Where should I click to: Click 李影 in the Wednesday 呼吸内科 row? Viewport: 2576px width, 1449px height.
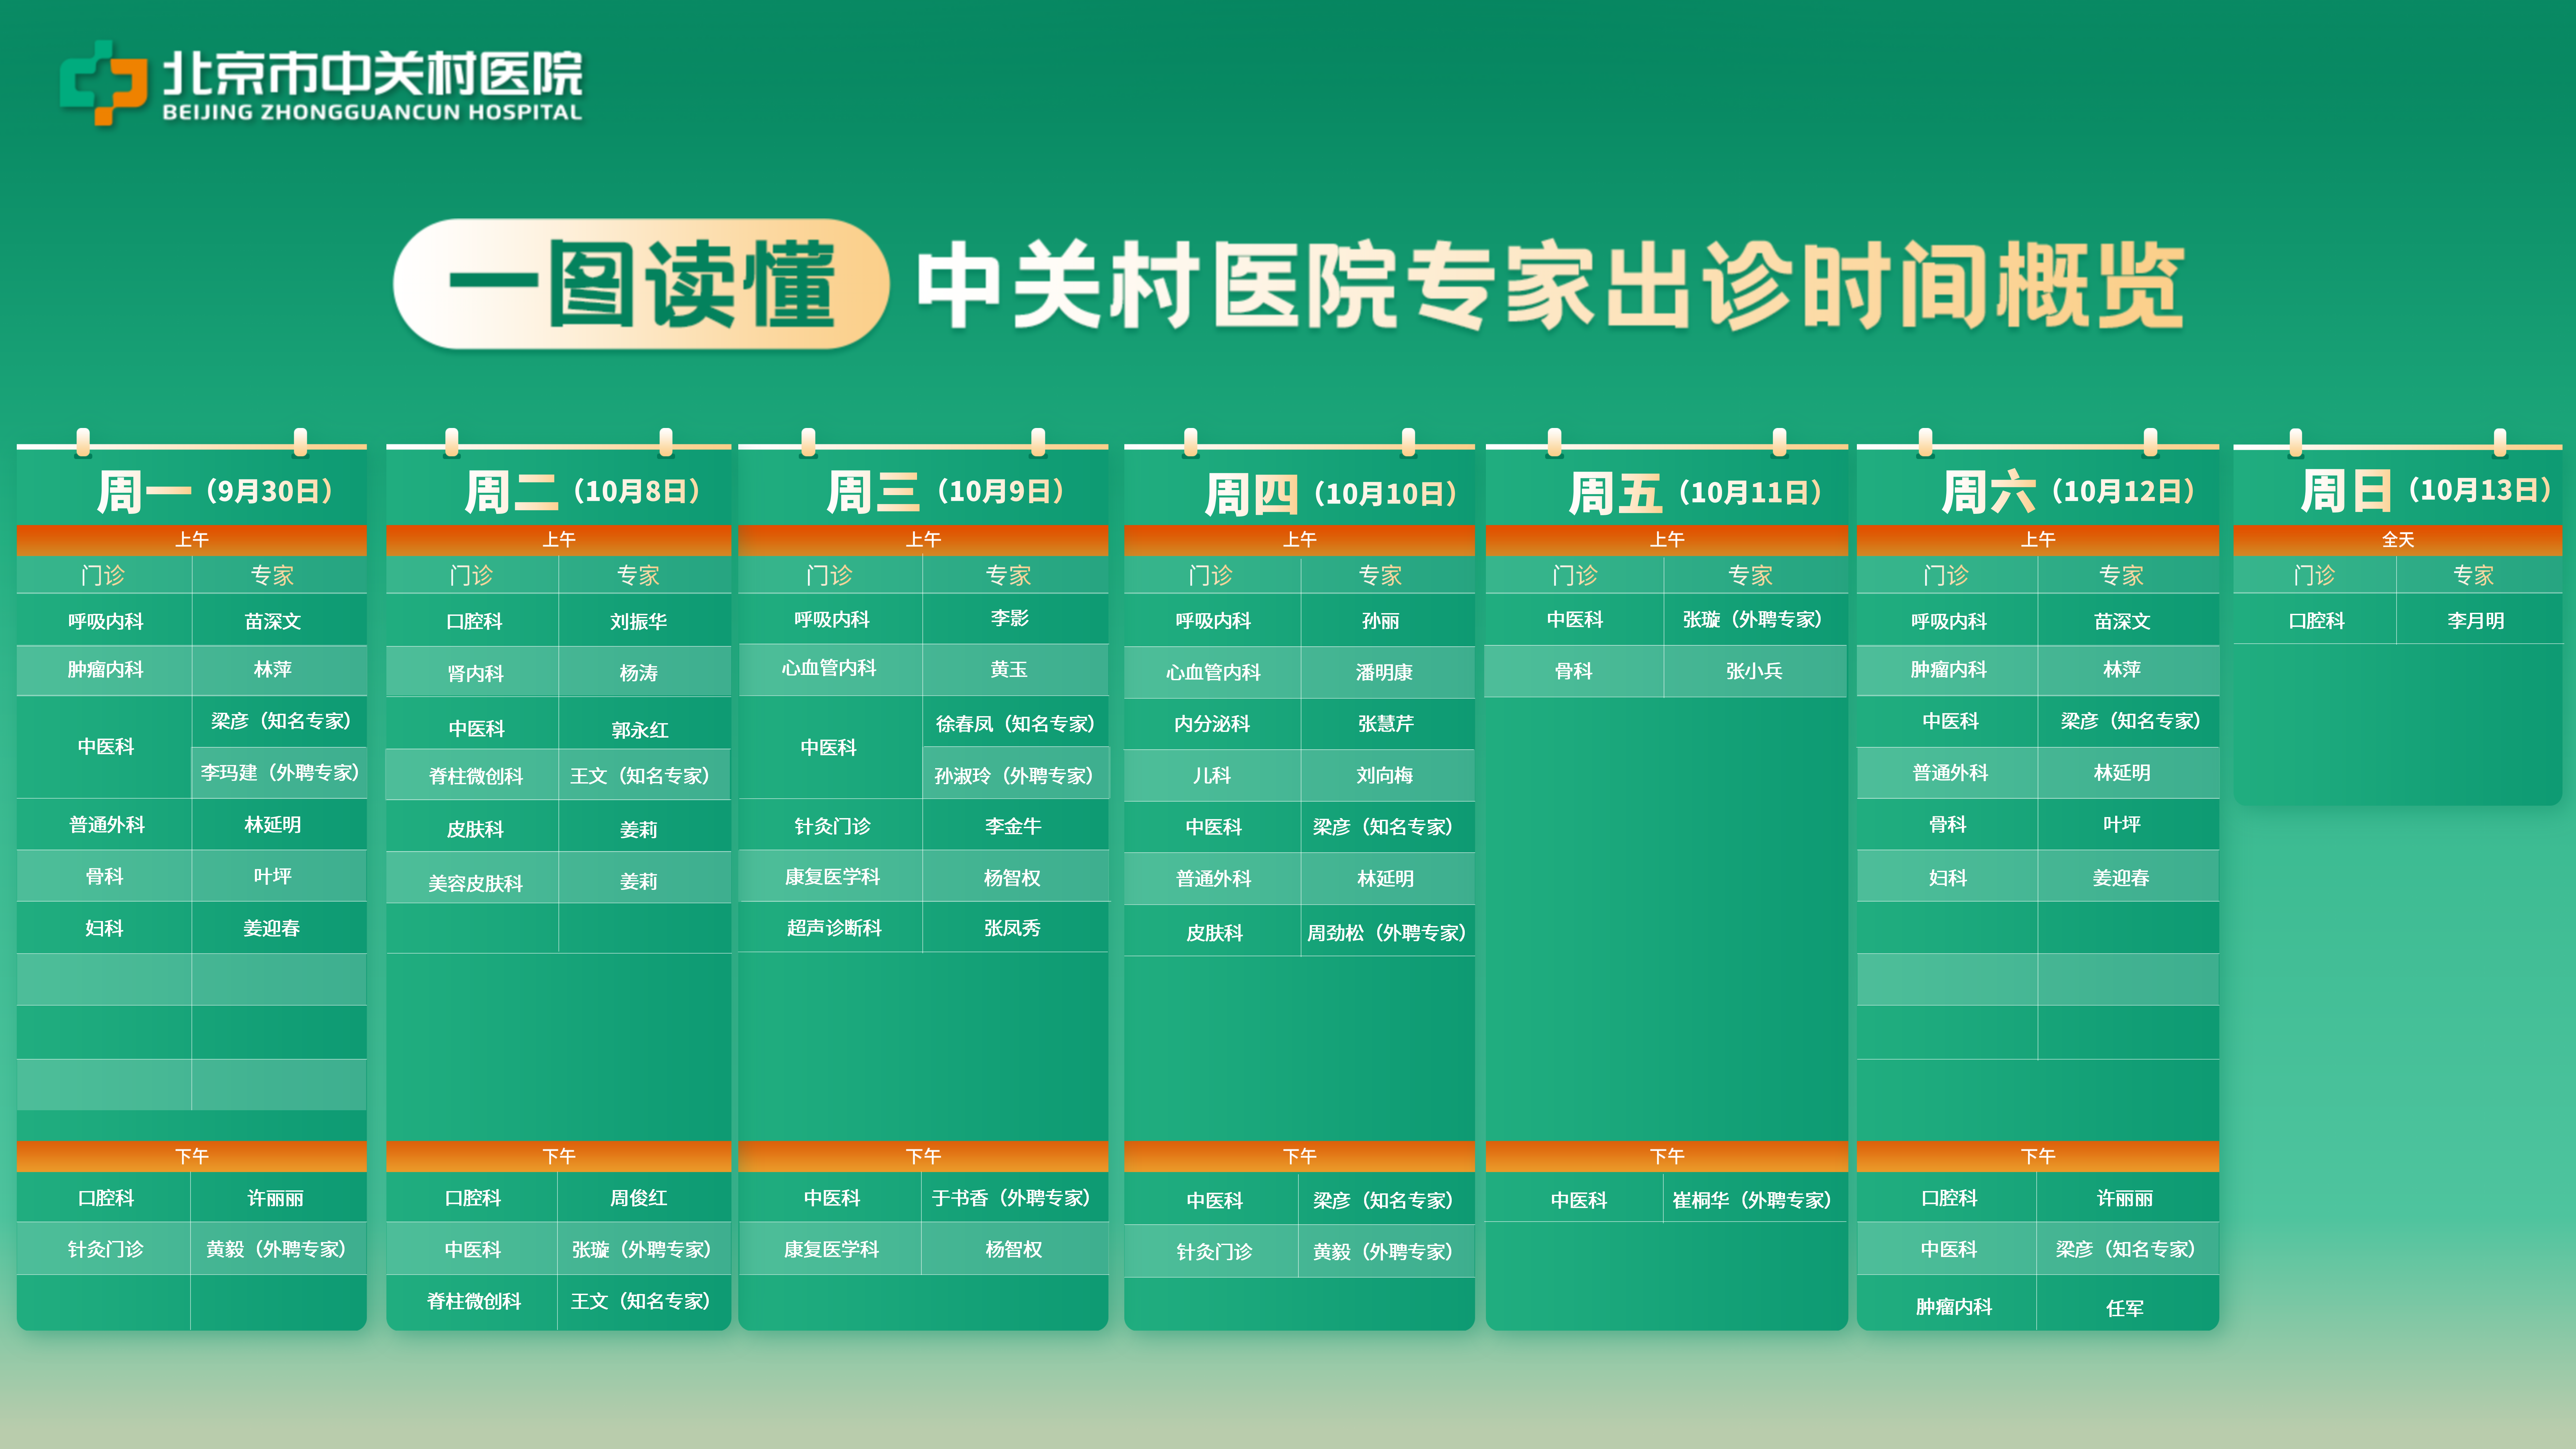tap(1010, 618)
